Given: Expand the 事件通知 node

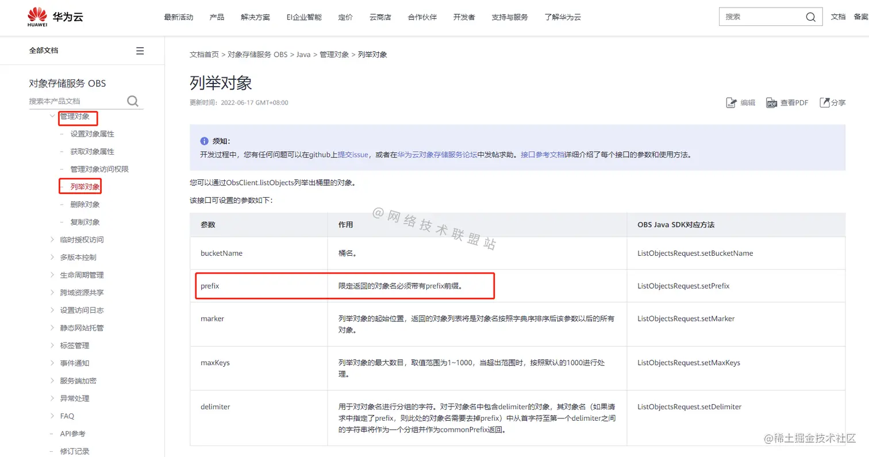Looking at the screenshot, I should tap(52, 363).
